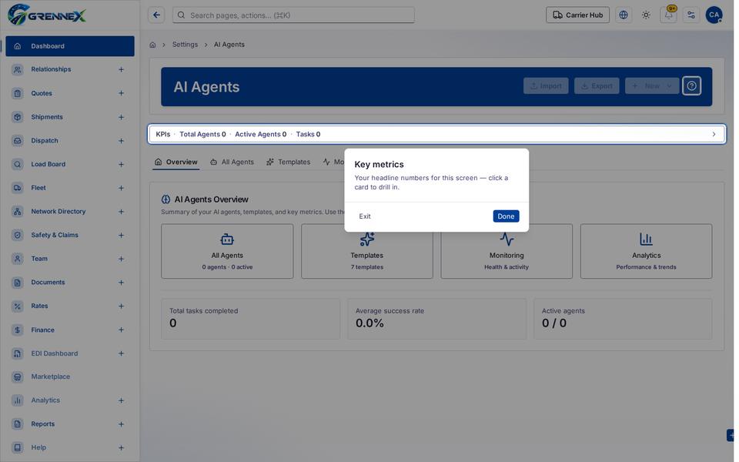Screen dimensions: 739x462
Task: Click the help question mark icon
Action: (x=691, y=85)
